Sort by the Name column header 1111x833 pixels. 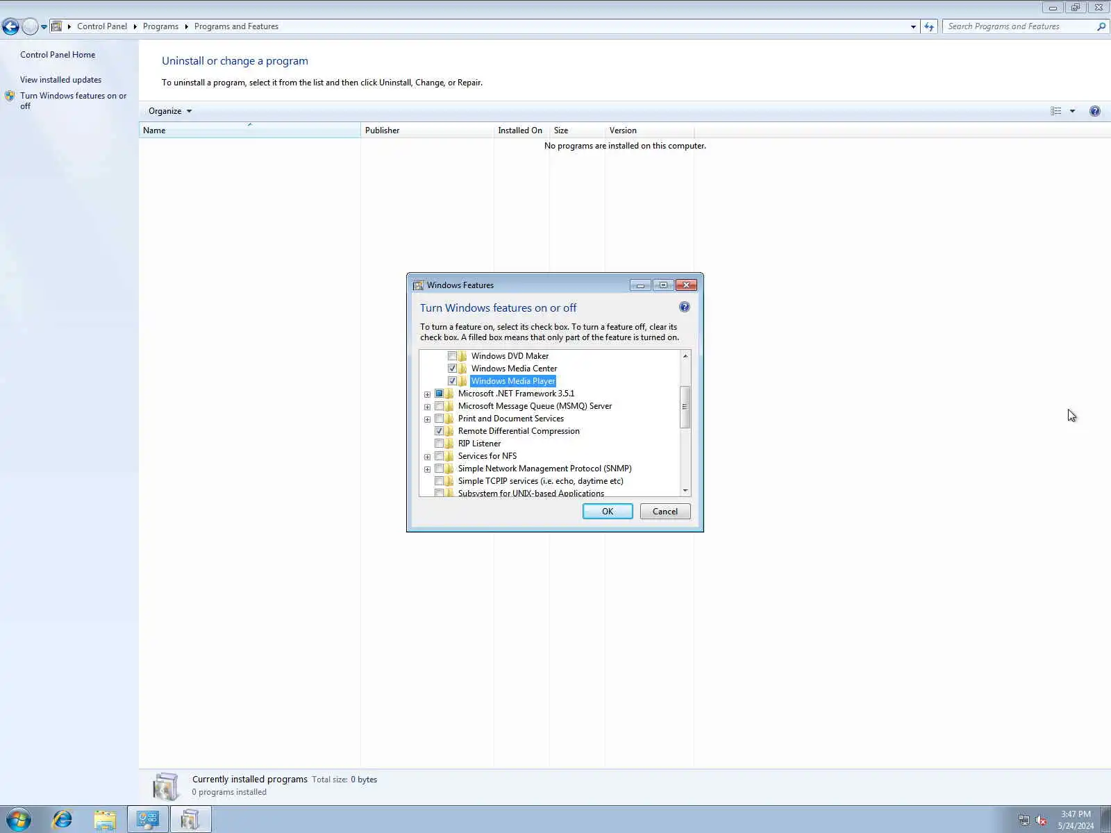(x=250, y=131)
